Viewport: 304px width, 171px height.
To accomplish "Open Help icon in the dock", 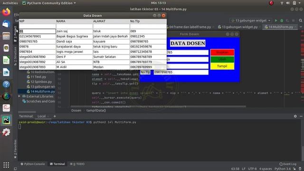I will click(6, 84).
